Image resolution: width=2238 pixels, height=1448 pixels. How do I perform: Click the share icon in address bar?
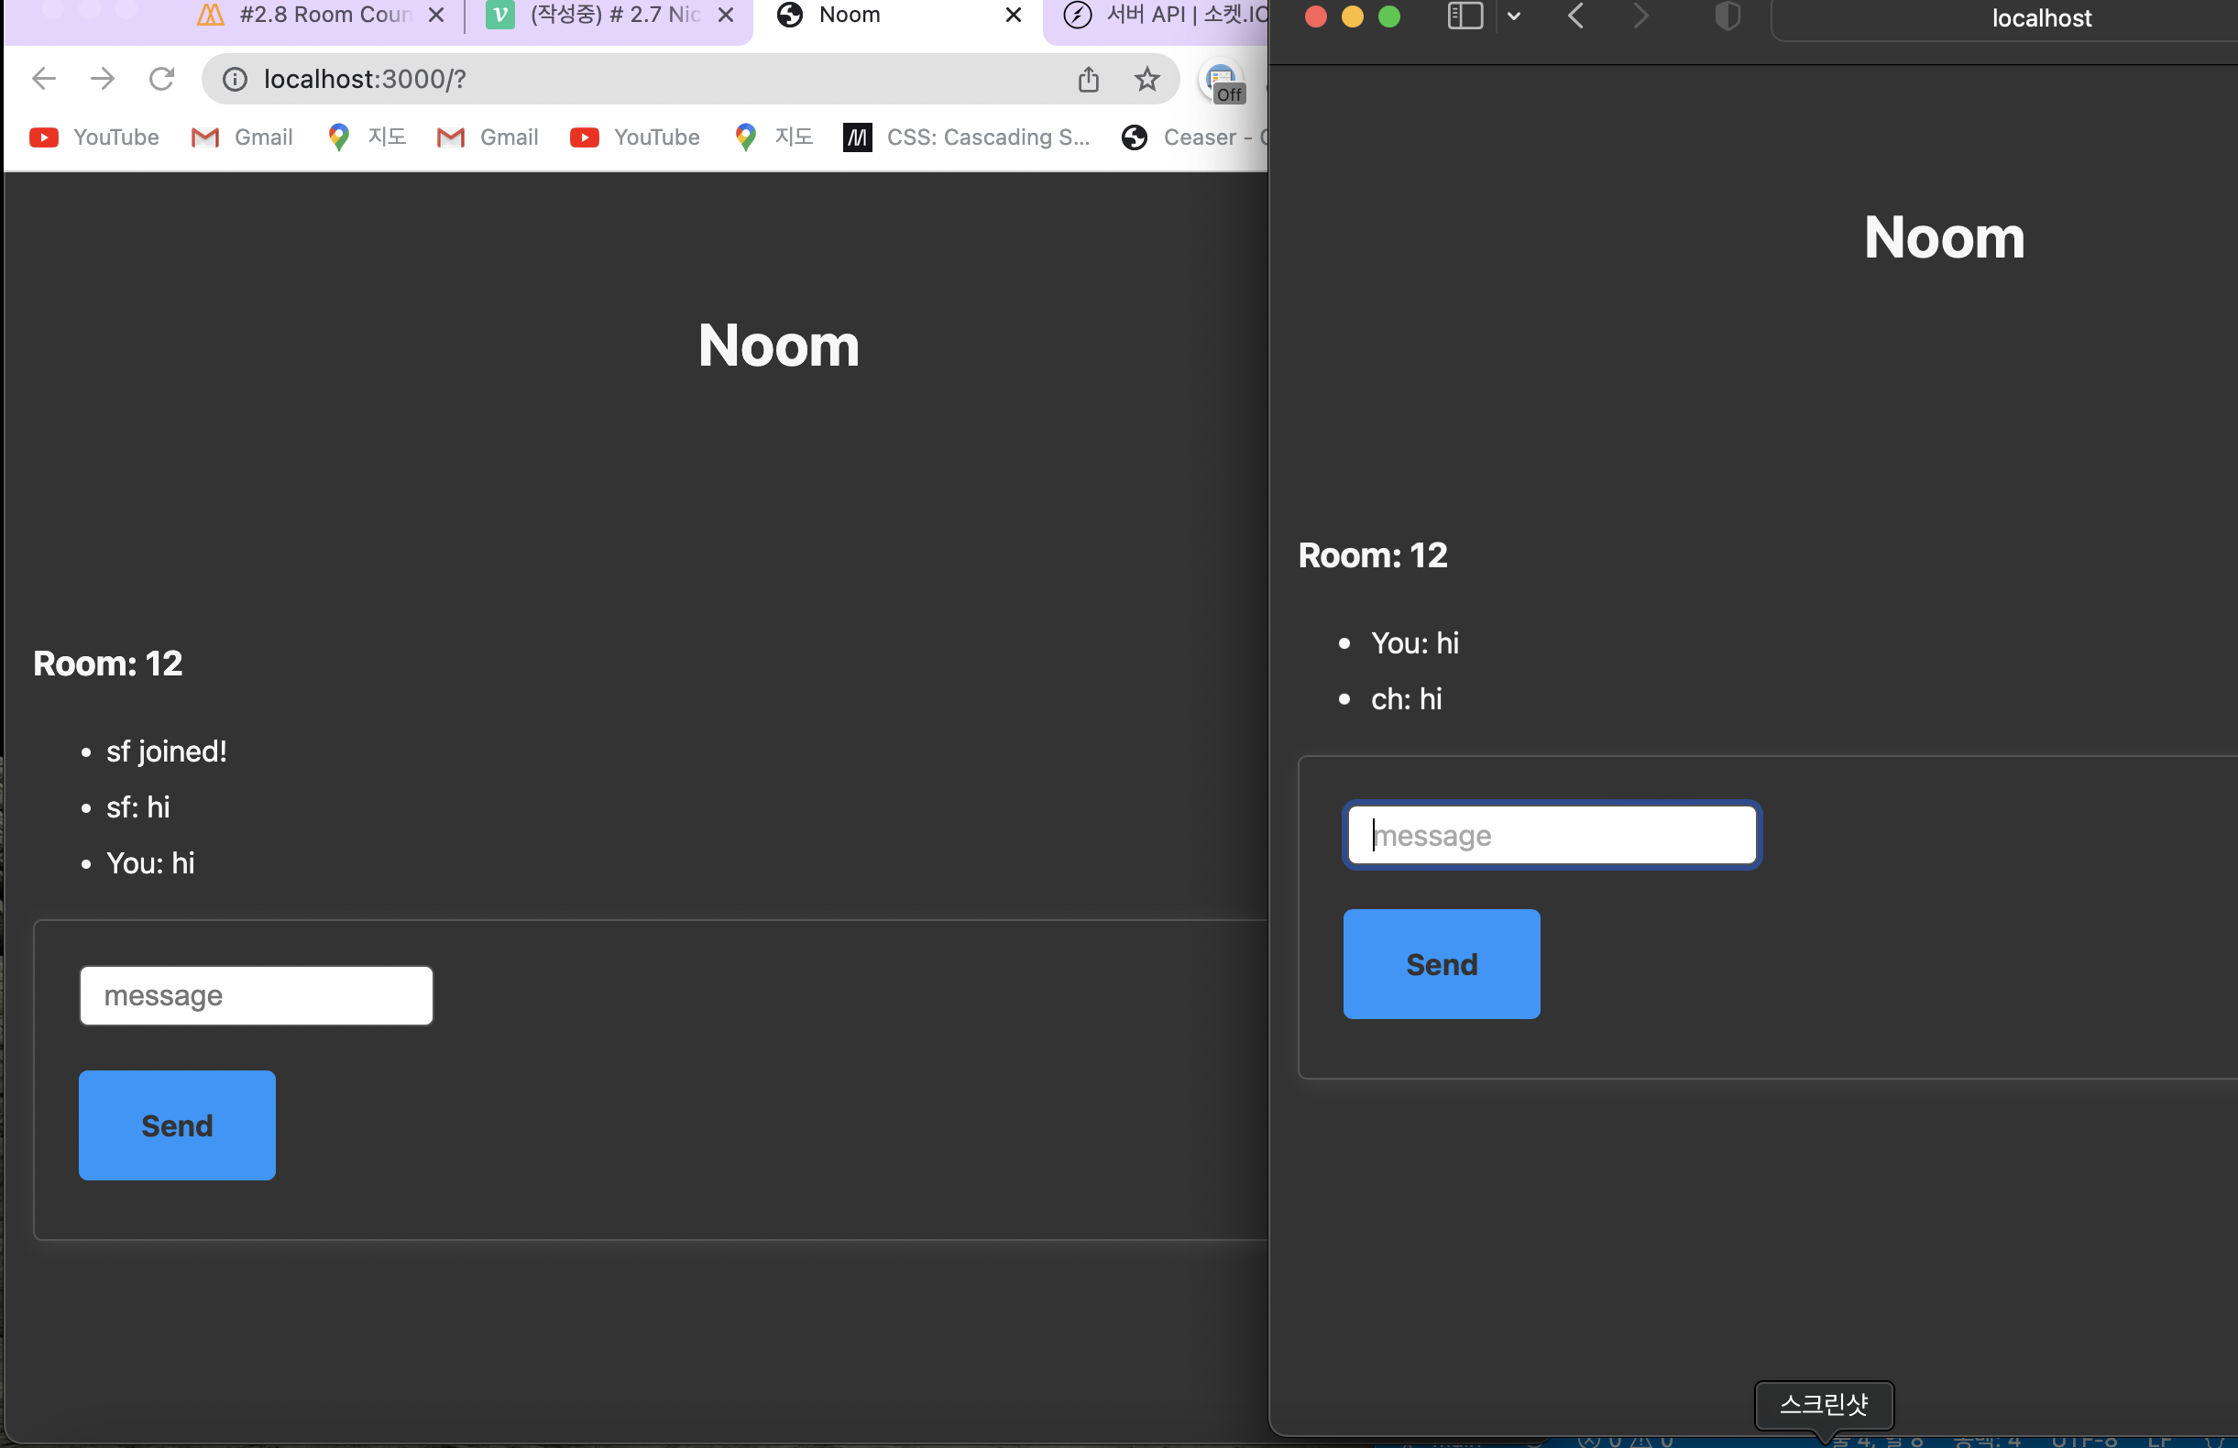tap(1088, 79)
